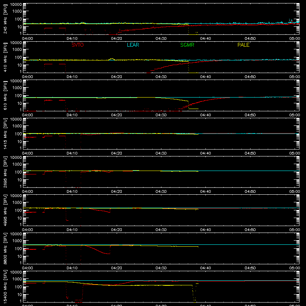Select the '2695 MHz [SFU]' axis label
This screenshot has width=306, height=306.
coord(5,172)
